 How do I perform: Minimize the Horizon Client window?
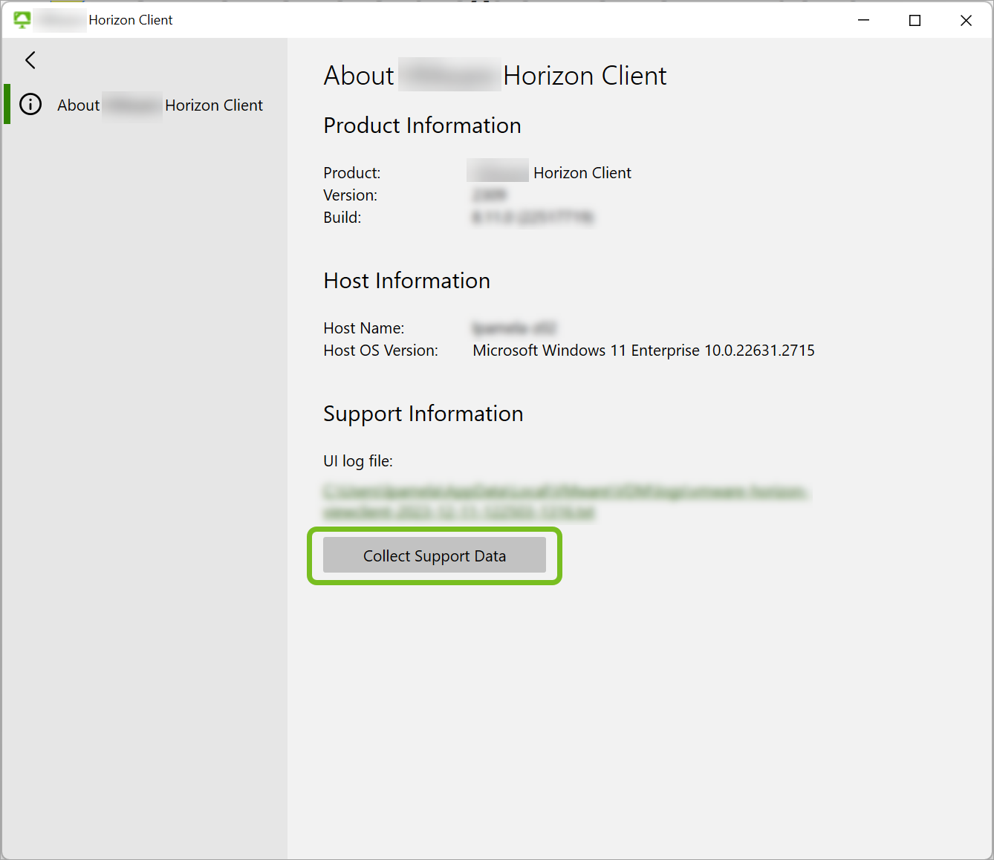pos(863,20)
